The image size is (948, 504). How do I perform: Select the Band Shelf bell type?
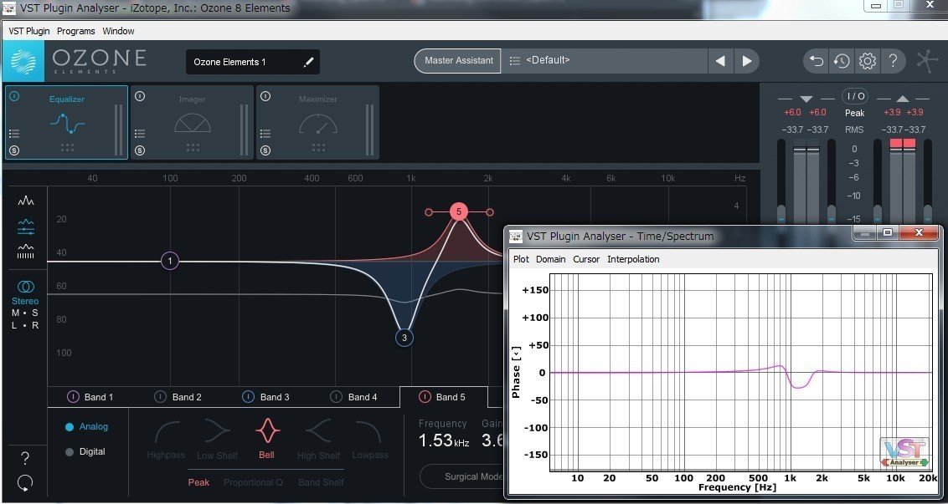[x=321, y=482]
